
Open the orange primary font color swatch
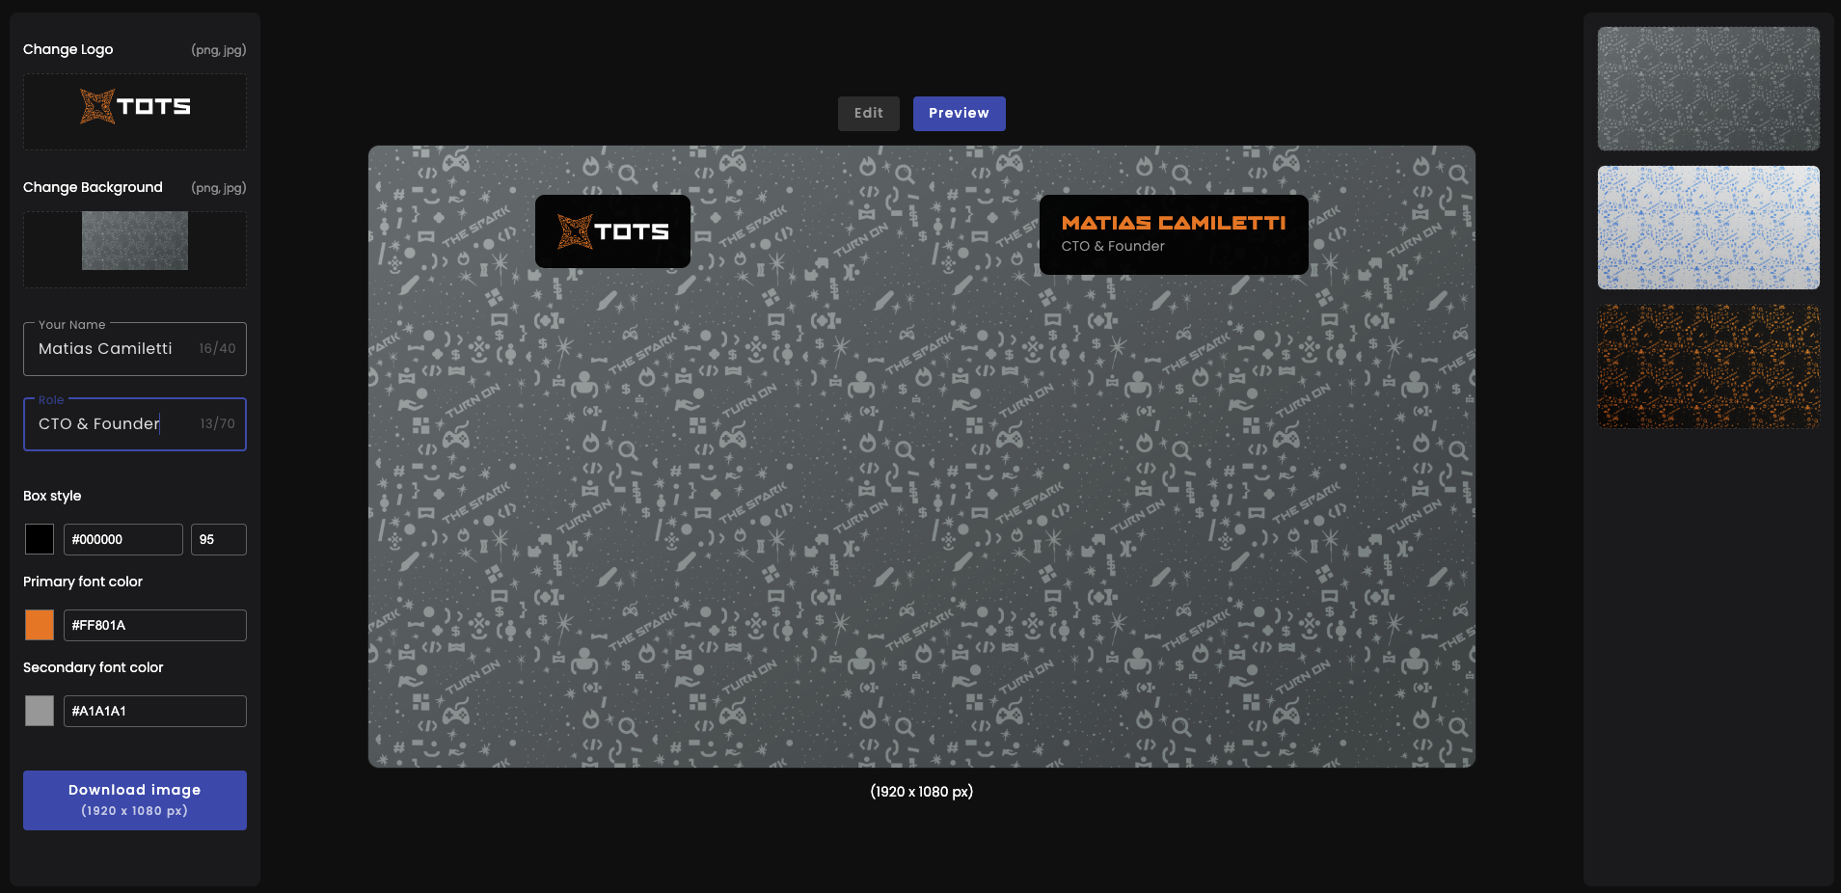click(40, 625)
